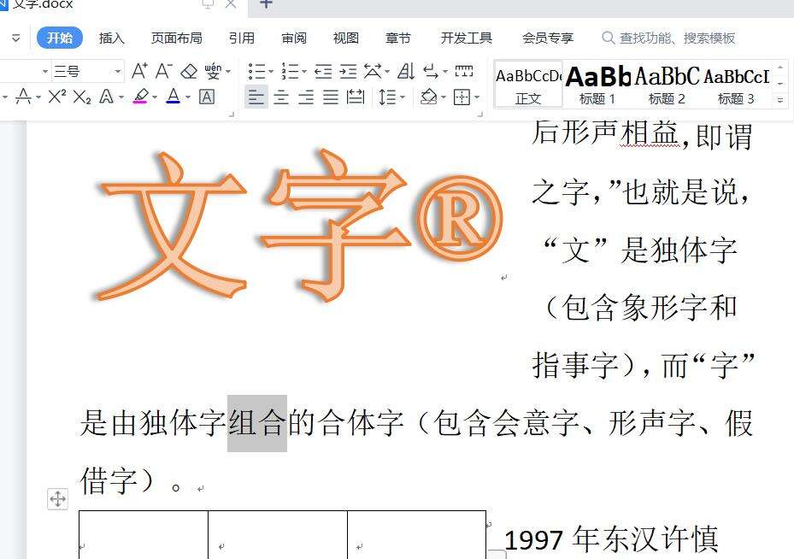The image size is (794, 559).
Task: Open font settings dialog launcher
Action: pos(232,115)
